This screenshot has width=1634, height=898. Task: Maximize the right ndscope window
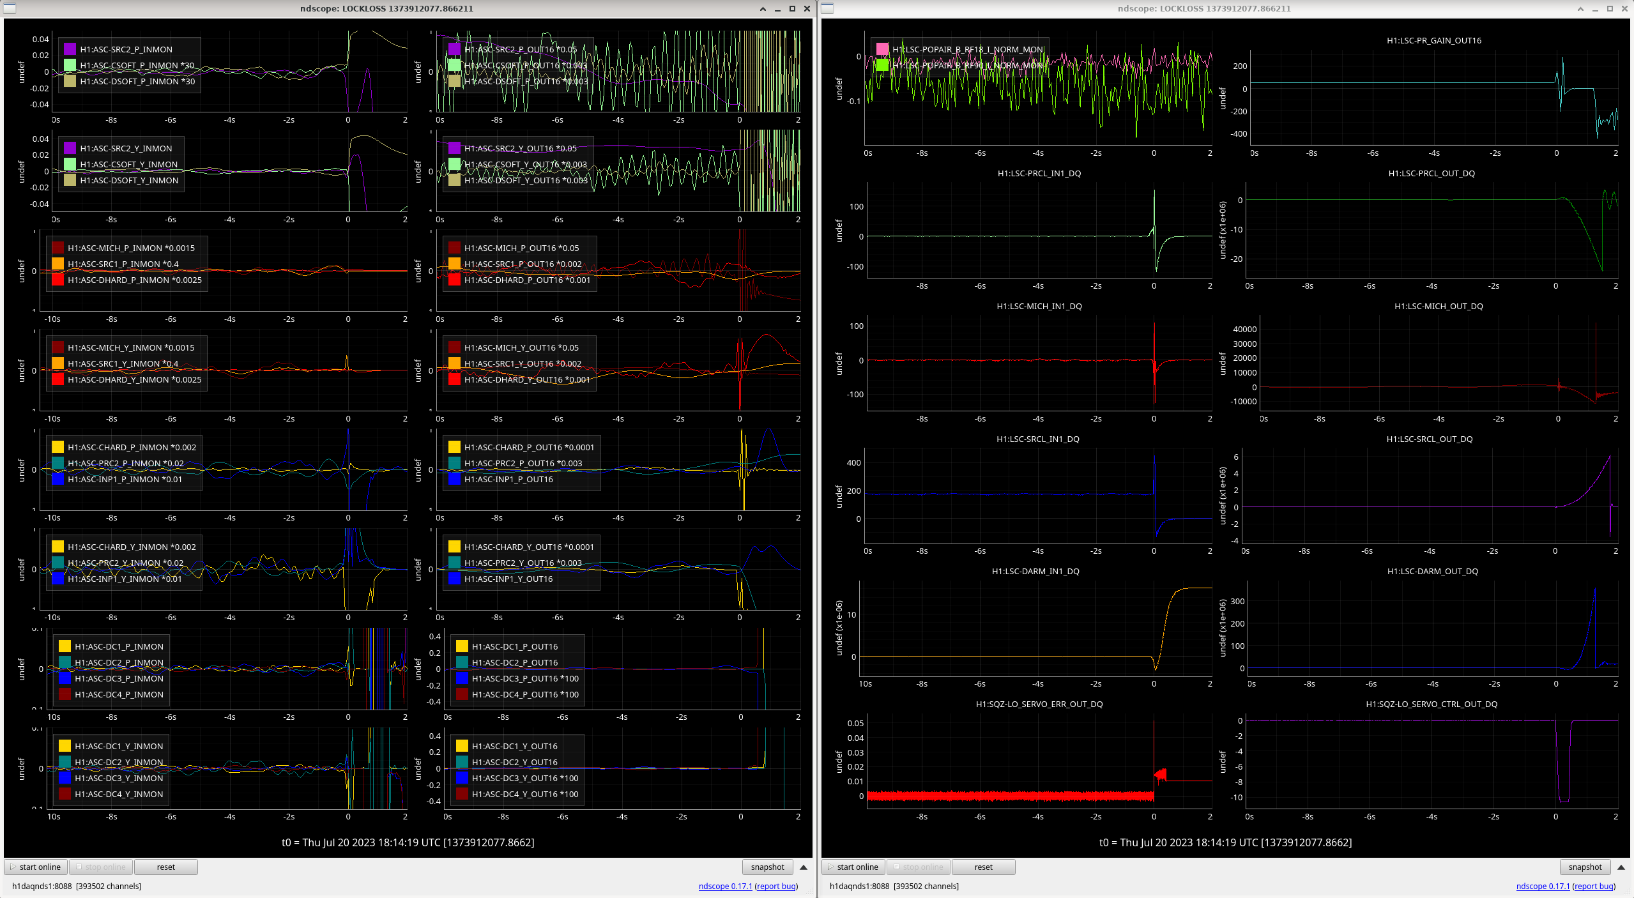point(1610,9)
